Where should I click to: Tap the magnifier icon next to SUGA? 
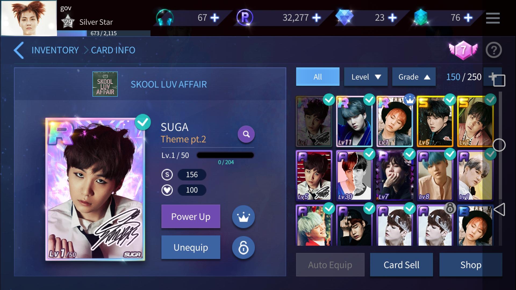click(246, 134)
